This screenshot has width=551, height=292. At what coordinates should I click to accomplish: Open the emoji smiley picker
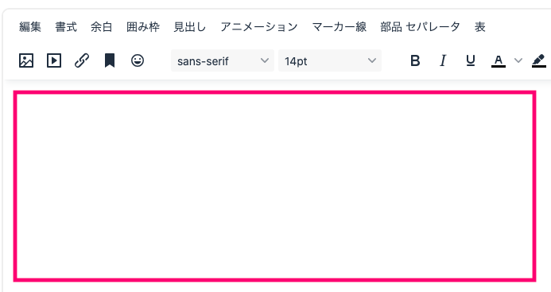(x=138, y=60)
